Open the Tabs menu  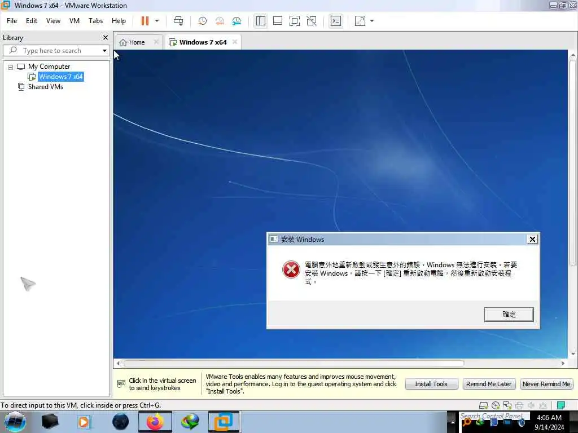pos(95,21)
